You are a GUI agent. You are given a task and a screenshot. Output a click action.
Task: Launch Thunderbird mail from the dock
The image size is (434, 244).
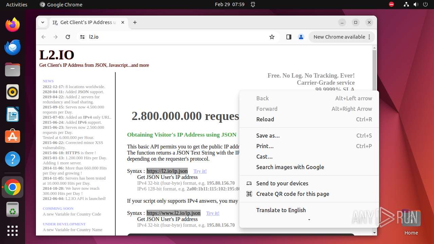[13, 47]
